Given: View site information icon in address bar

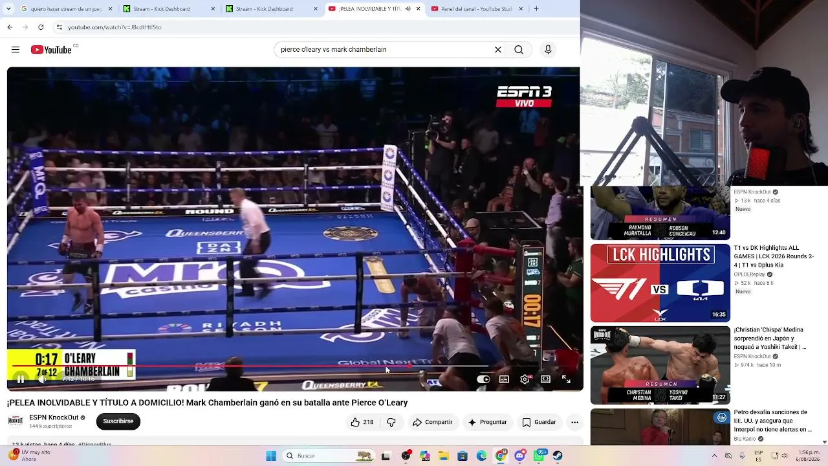Looking at the screenshot, I should point(60,27).
